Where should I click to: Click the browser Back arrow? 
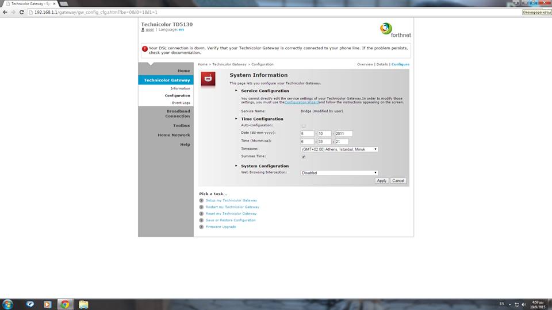point(5,12)
